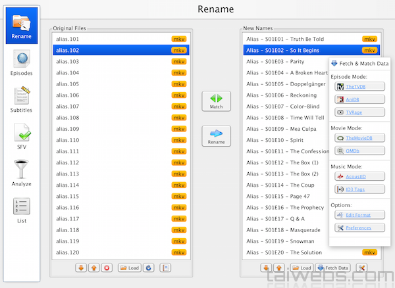Screen dimensions: 395x288
Task: Remove item with red delete icon under Original Files
Action: point(107,268)
